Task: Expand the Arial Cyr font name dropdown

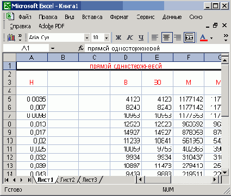Action: (x=87, y=38)
